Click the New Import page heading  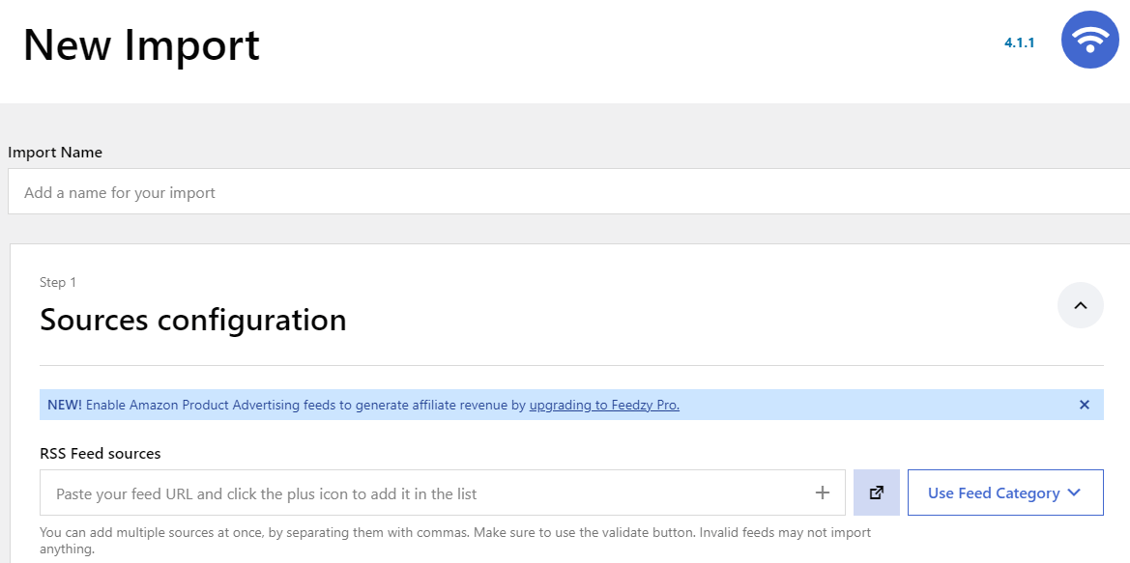tap(141, 44)
